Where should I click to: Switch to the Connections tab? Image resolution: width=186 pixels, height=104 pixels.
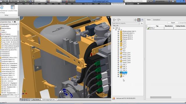[156, 20]
